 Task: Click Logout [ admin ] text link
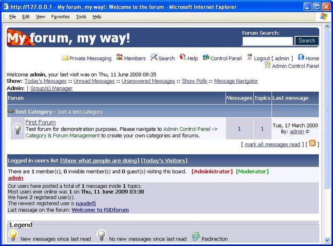pyautogui.click(x=273, y=58)
